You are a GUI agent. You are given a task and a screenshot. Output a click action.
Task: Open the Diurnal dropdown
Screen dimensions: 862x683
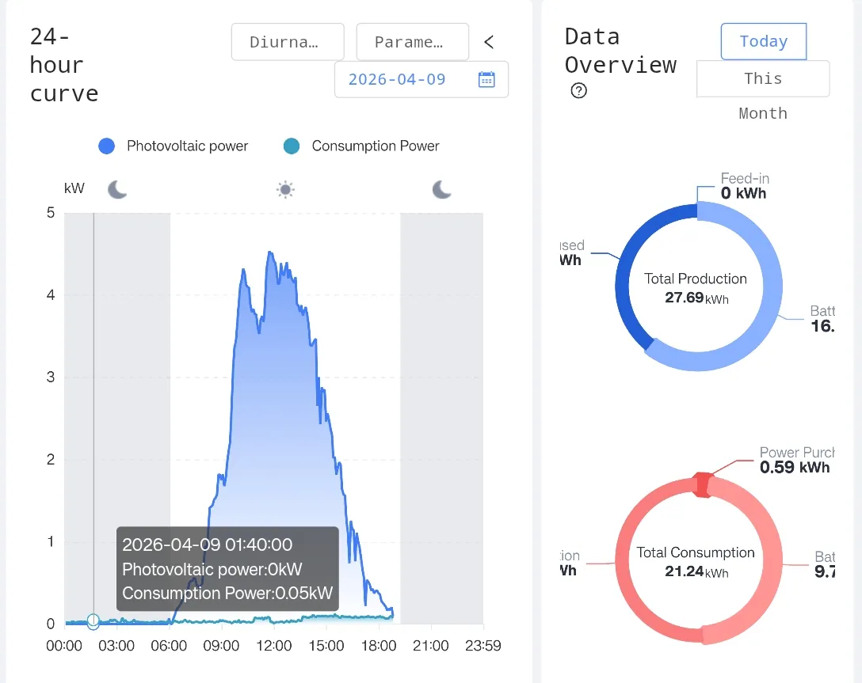coord(288,42)
